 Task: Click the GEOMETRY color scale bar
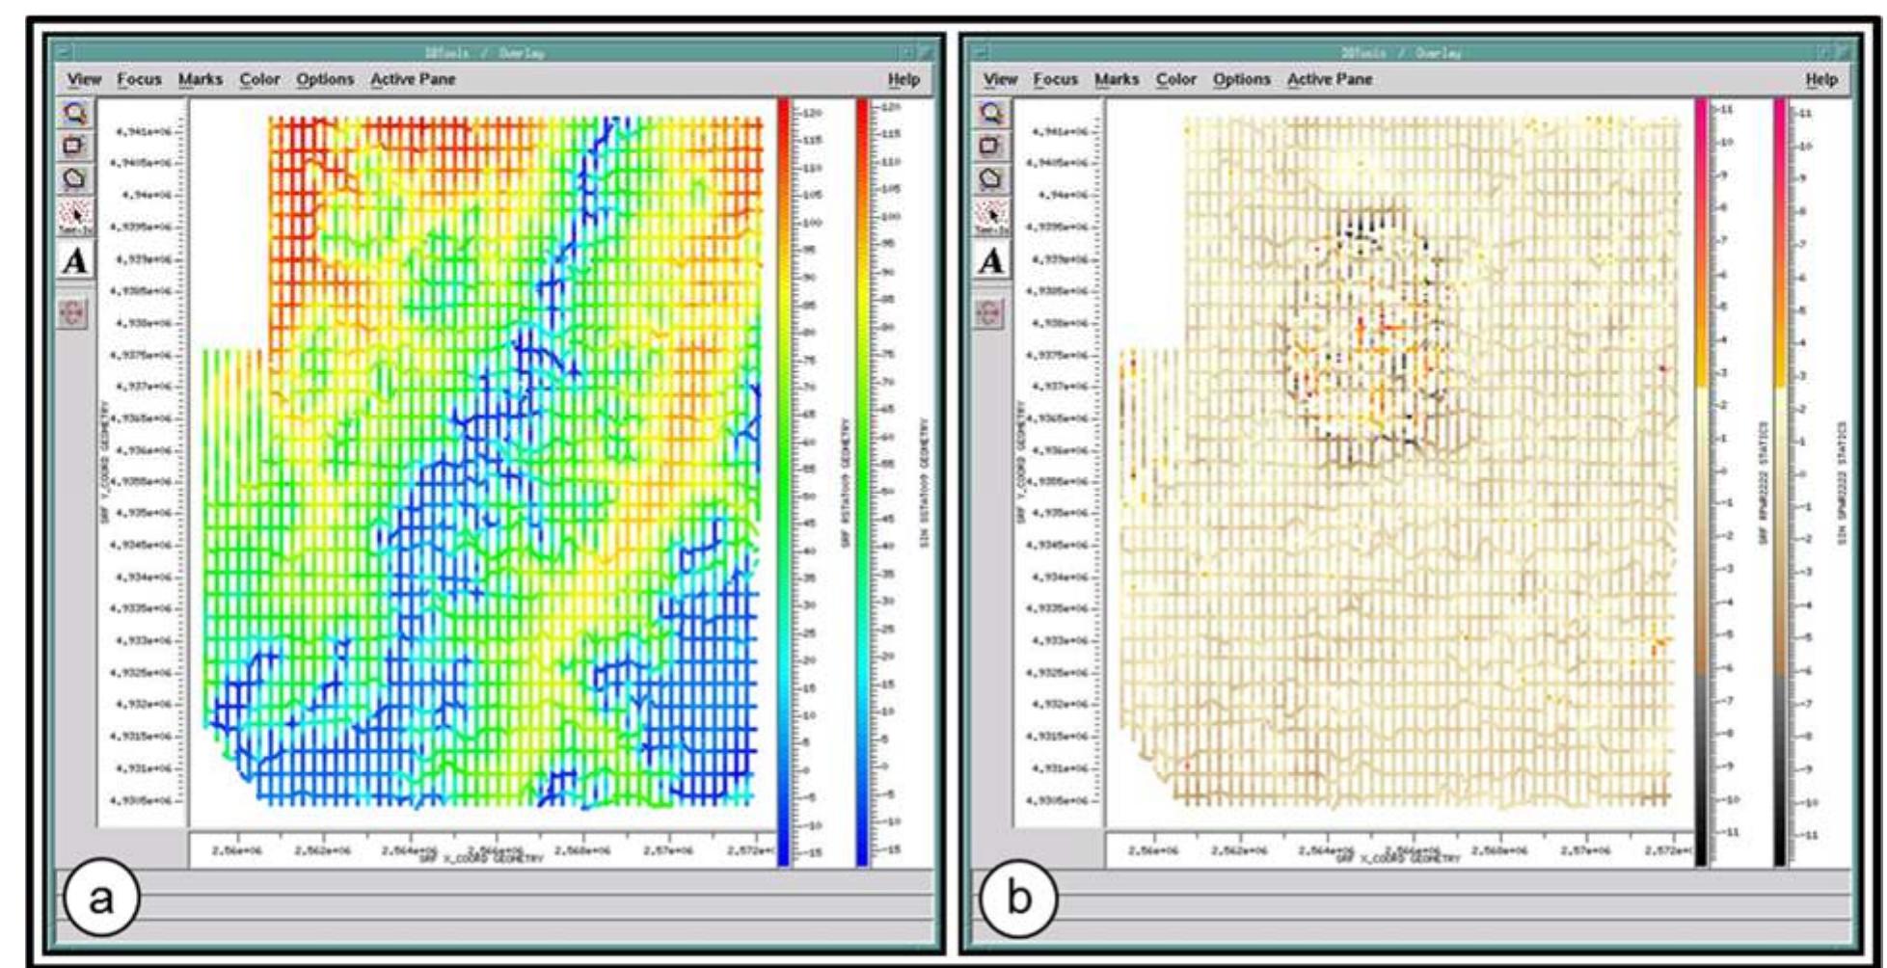pos(785,482)
